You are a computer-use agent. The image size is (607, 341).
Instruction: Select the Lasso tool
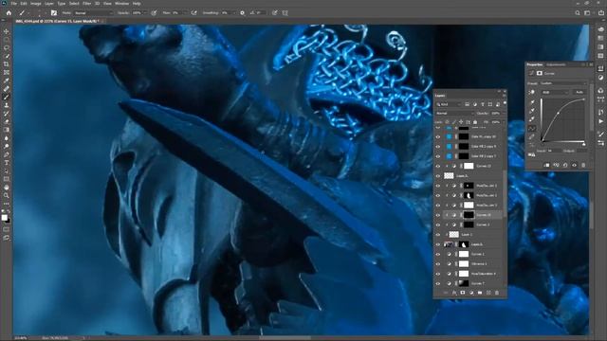click(x=7, y=47)
